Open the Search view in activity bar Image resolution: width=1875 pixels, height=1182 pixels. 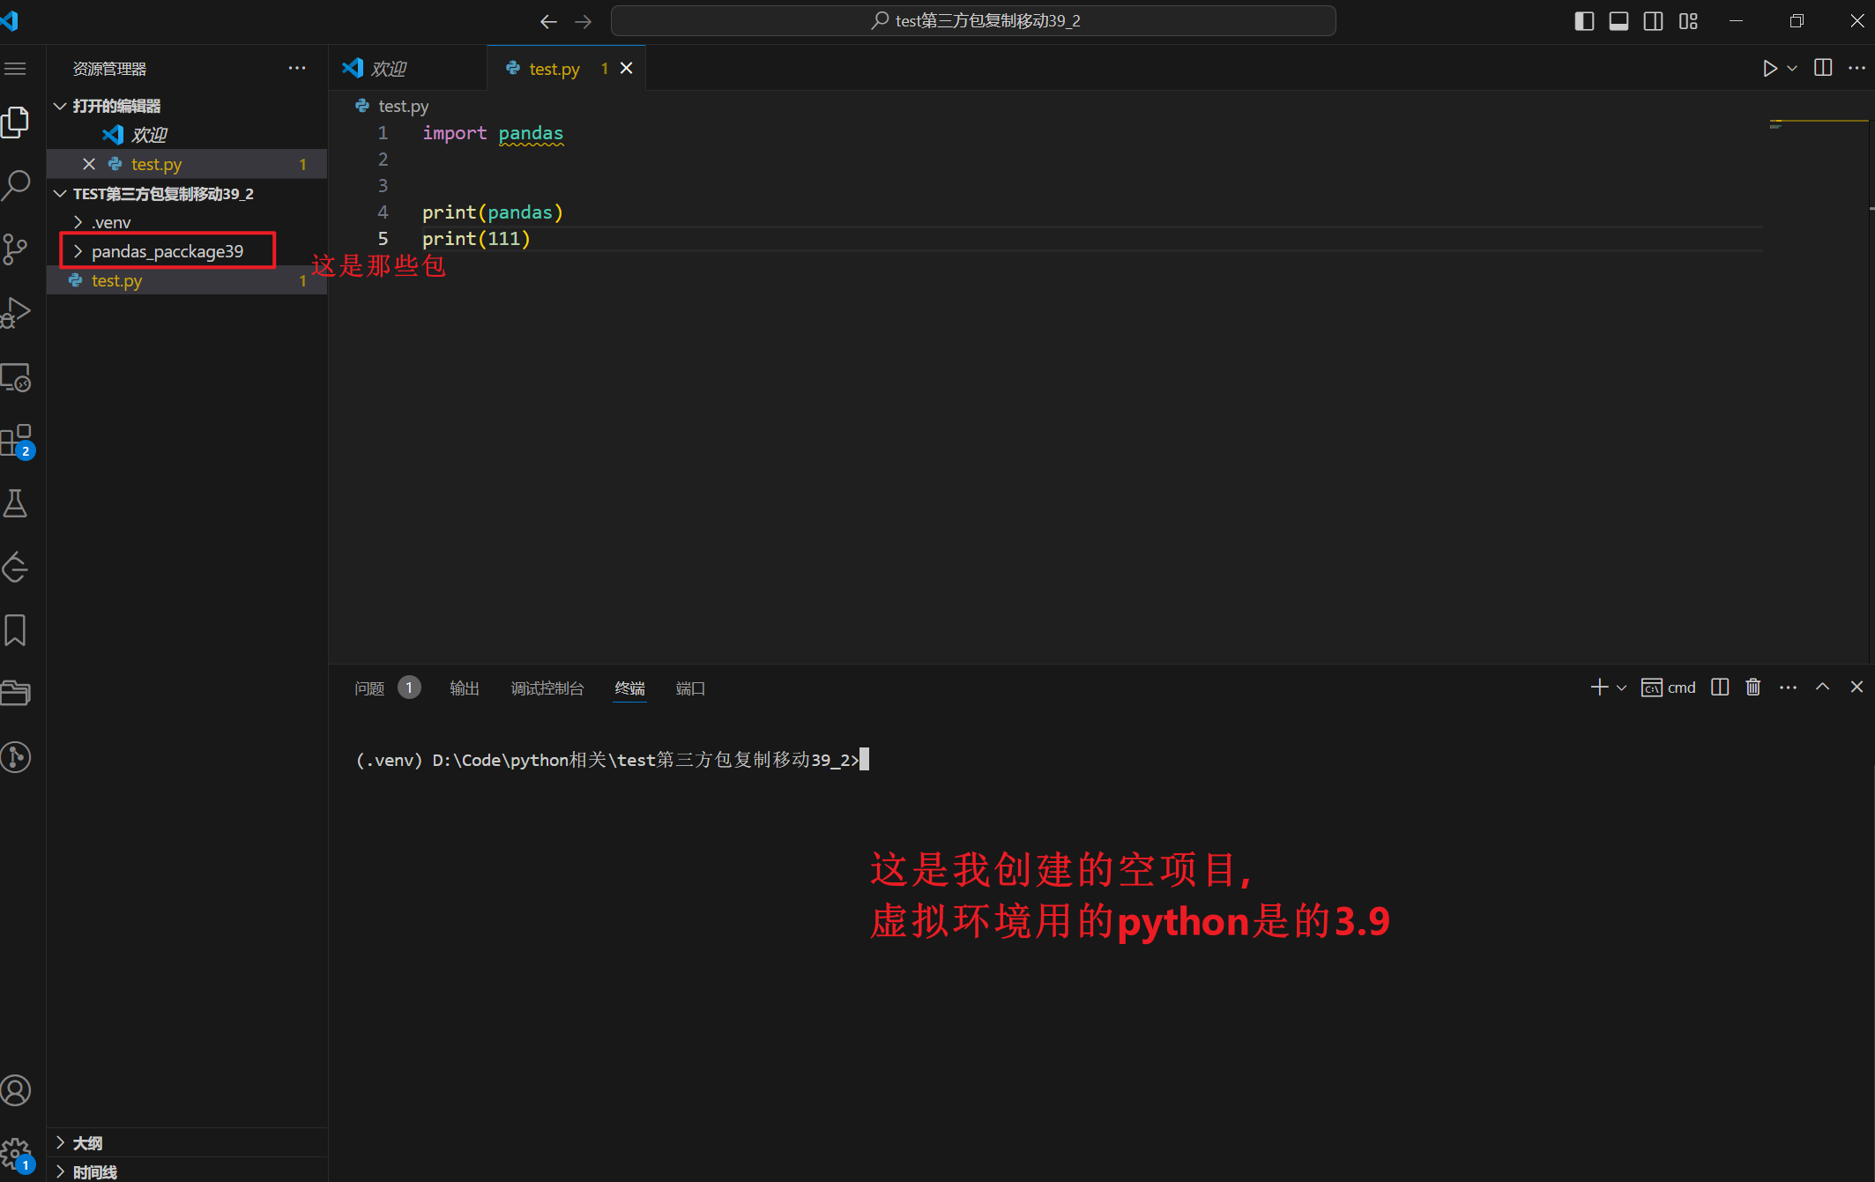tap(16, 185)
